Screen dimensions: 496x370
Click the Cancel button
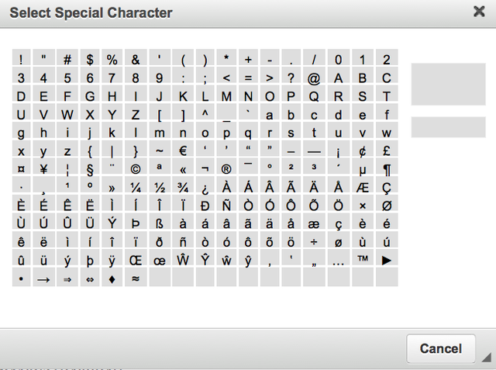tap(440, 349)
